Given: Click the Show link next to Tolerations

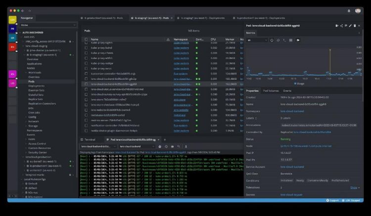Looking at the screenshot, I should pyautogui.click(x=353, y=187).
